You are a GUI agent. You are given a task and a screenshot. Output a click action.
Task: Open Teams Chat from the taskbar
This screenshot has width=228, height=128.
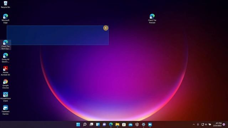[x=104, y=124]
